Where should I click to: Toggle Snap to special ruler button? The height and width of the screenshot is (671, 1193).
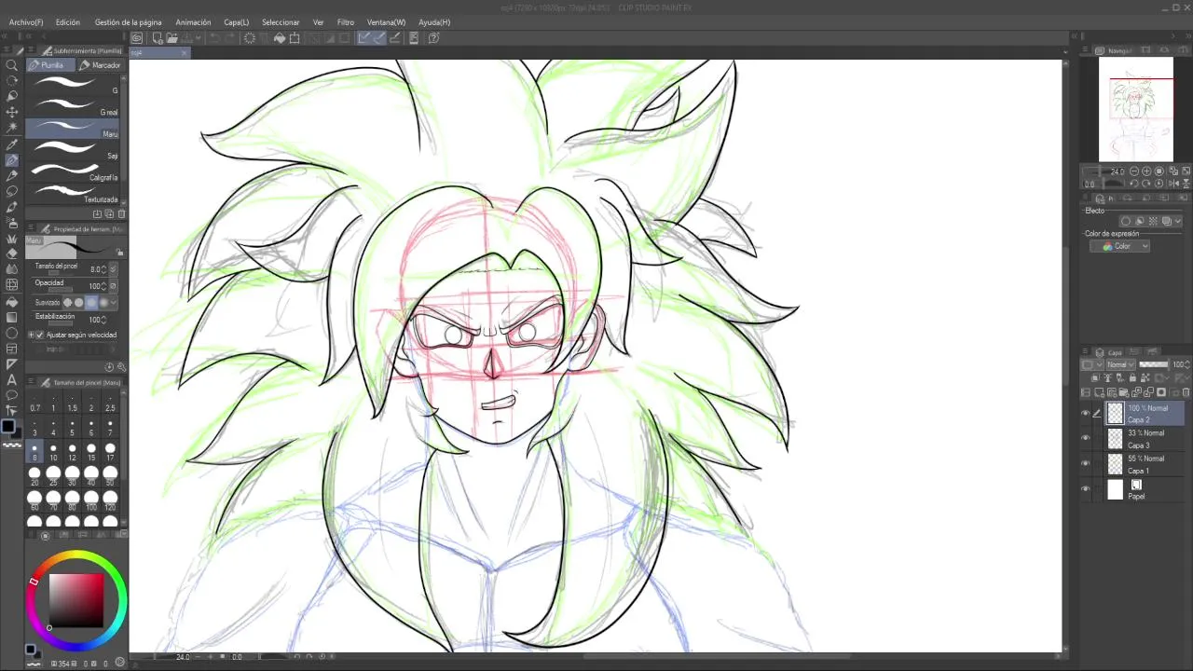click(379, 38)
